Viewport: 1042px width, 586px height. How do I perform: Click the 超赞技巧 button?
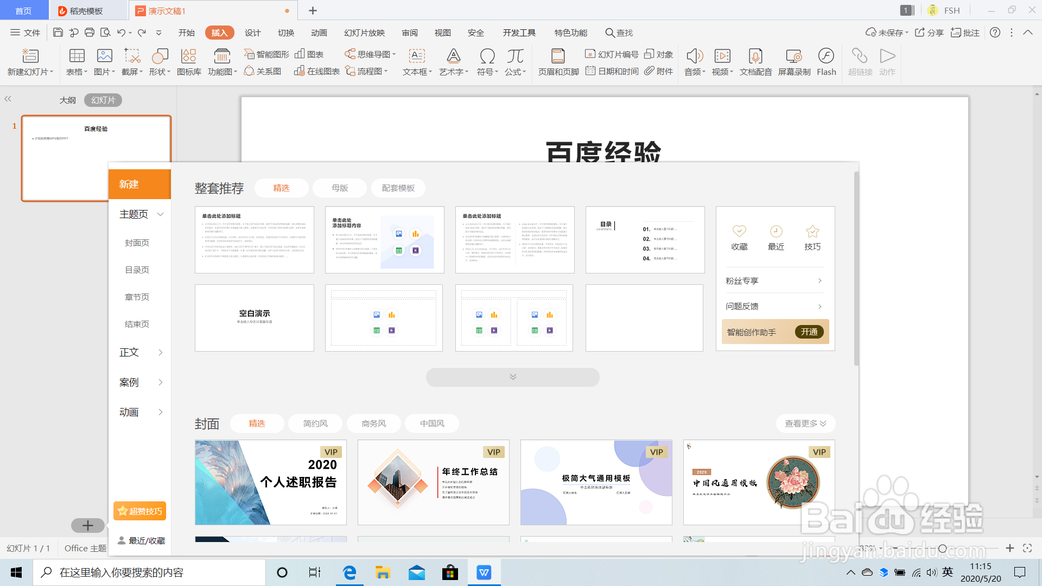[139, 511]
